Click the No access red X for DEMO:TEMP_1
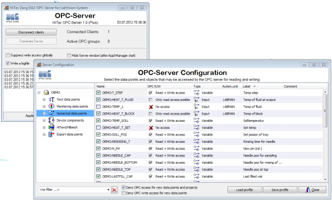 [x=151, y=107]
